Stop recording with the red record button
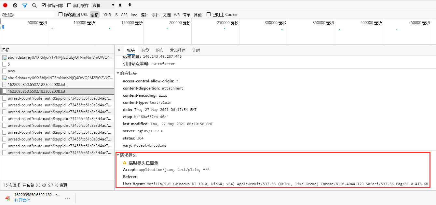The height and width of the screenshot is (205, 436). 5,6
